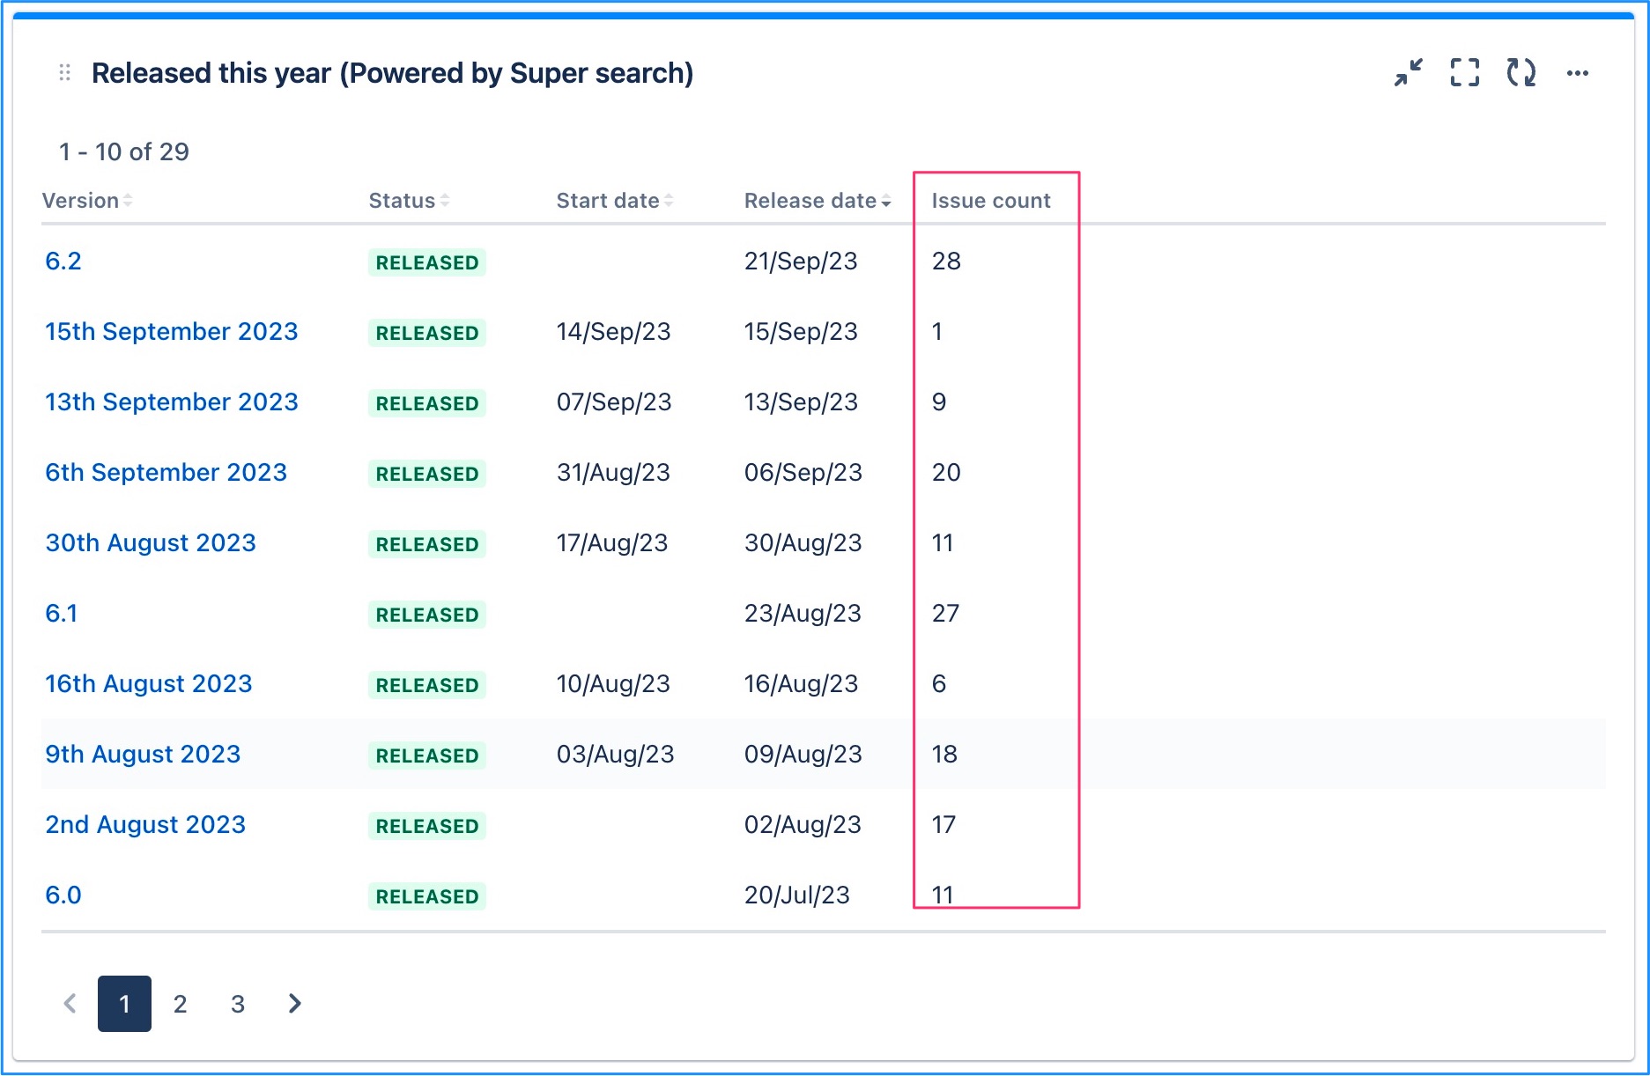The image size is (1650, 1076).
Task: Sort by Release date column
Action: (x=818, y=201)
